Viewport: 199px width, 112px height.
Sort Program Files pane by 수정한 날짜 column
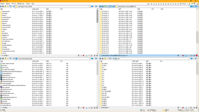coord(39,9)
